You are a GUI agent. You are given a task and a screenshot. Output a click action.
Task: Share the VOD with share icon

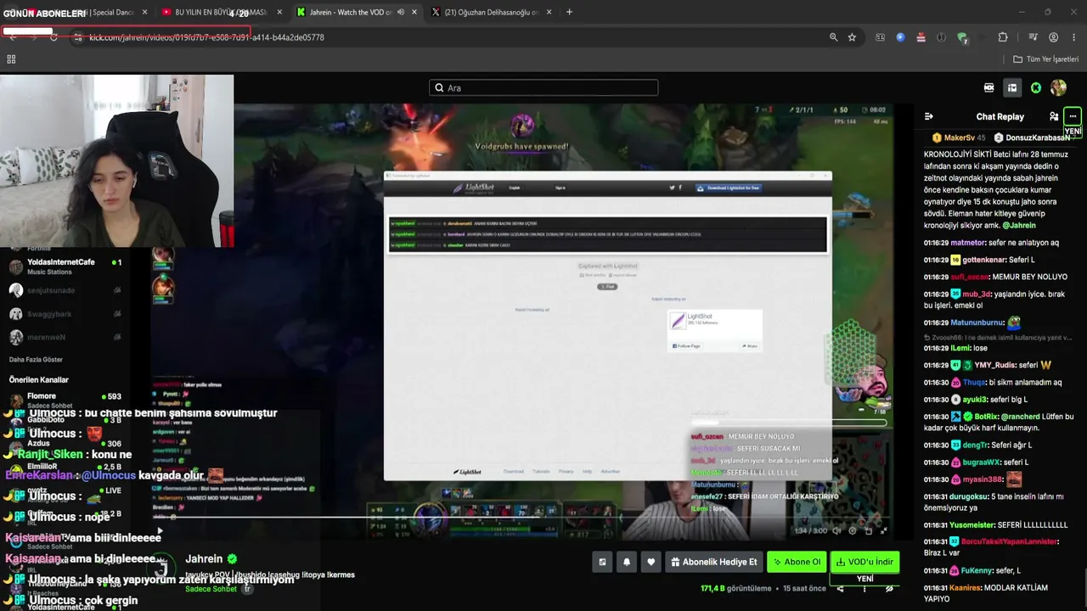pyautogui.click(x=840, y=588)
